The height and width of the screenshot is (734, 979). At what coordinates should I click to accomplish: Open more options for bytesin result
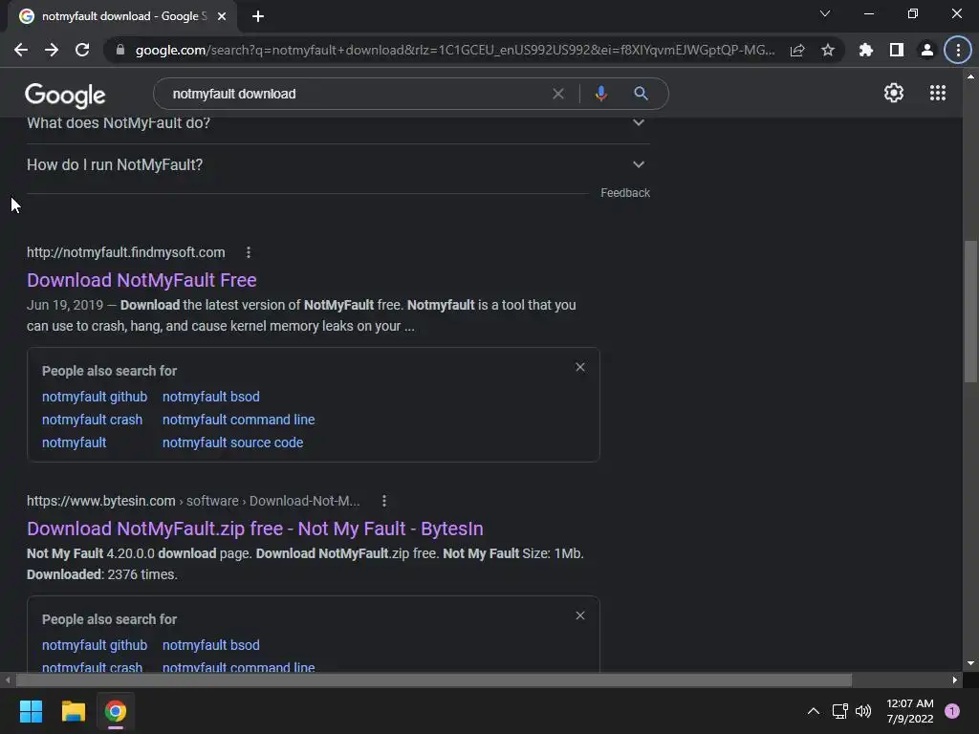click(384, 501)
